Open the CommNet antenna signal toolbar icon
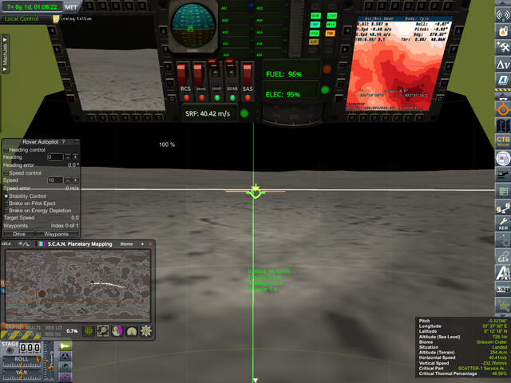Viewport: 511px width, 383px height. pos(503,15)
